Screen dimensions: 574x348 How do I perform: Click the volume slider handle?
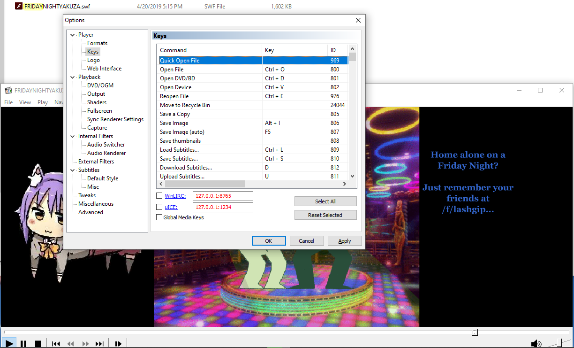559,343
